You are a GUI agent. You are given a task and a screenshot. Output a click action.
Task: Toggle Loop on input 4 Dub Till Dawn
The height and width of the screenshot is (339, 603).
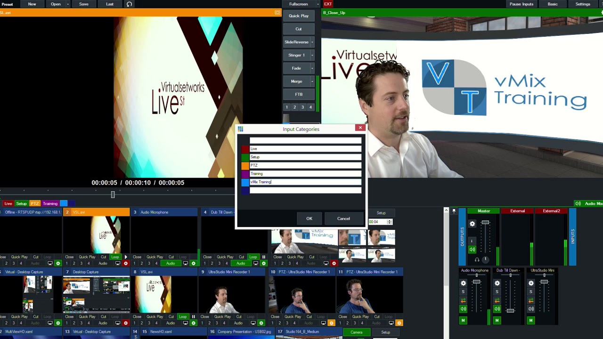tap(253, 257)
